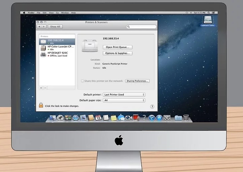243x172 pixels.
Task: Open Contacts book icon in Dock
Action: click(91, 118)
